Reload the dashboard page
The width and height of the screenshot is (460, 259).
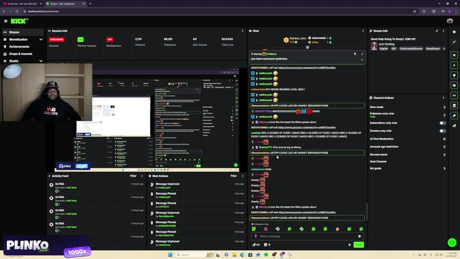17,11
